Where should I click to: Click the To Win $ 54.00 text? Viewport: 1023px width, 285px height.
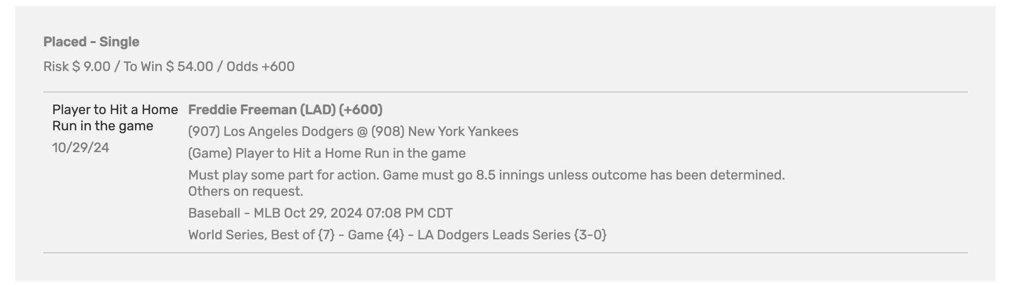pyautogui.click(x=168, y=66)
